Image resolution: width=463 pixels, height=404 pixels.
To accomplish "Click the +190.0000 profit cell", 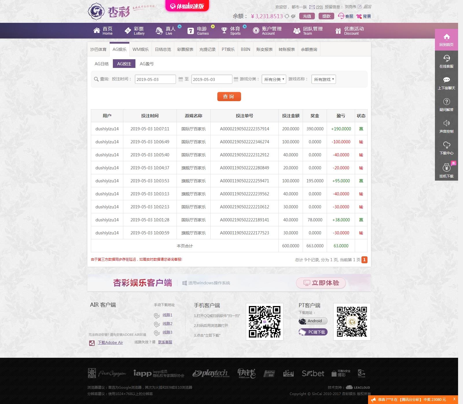I will click(341, 129).
